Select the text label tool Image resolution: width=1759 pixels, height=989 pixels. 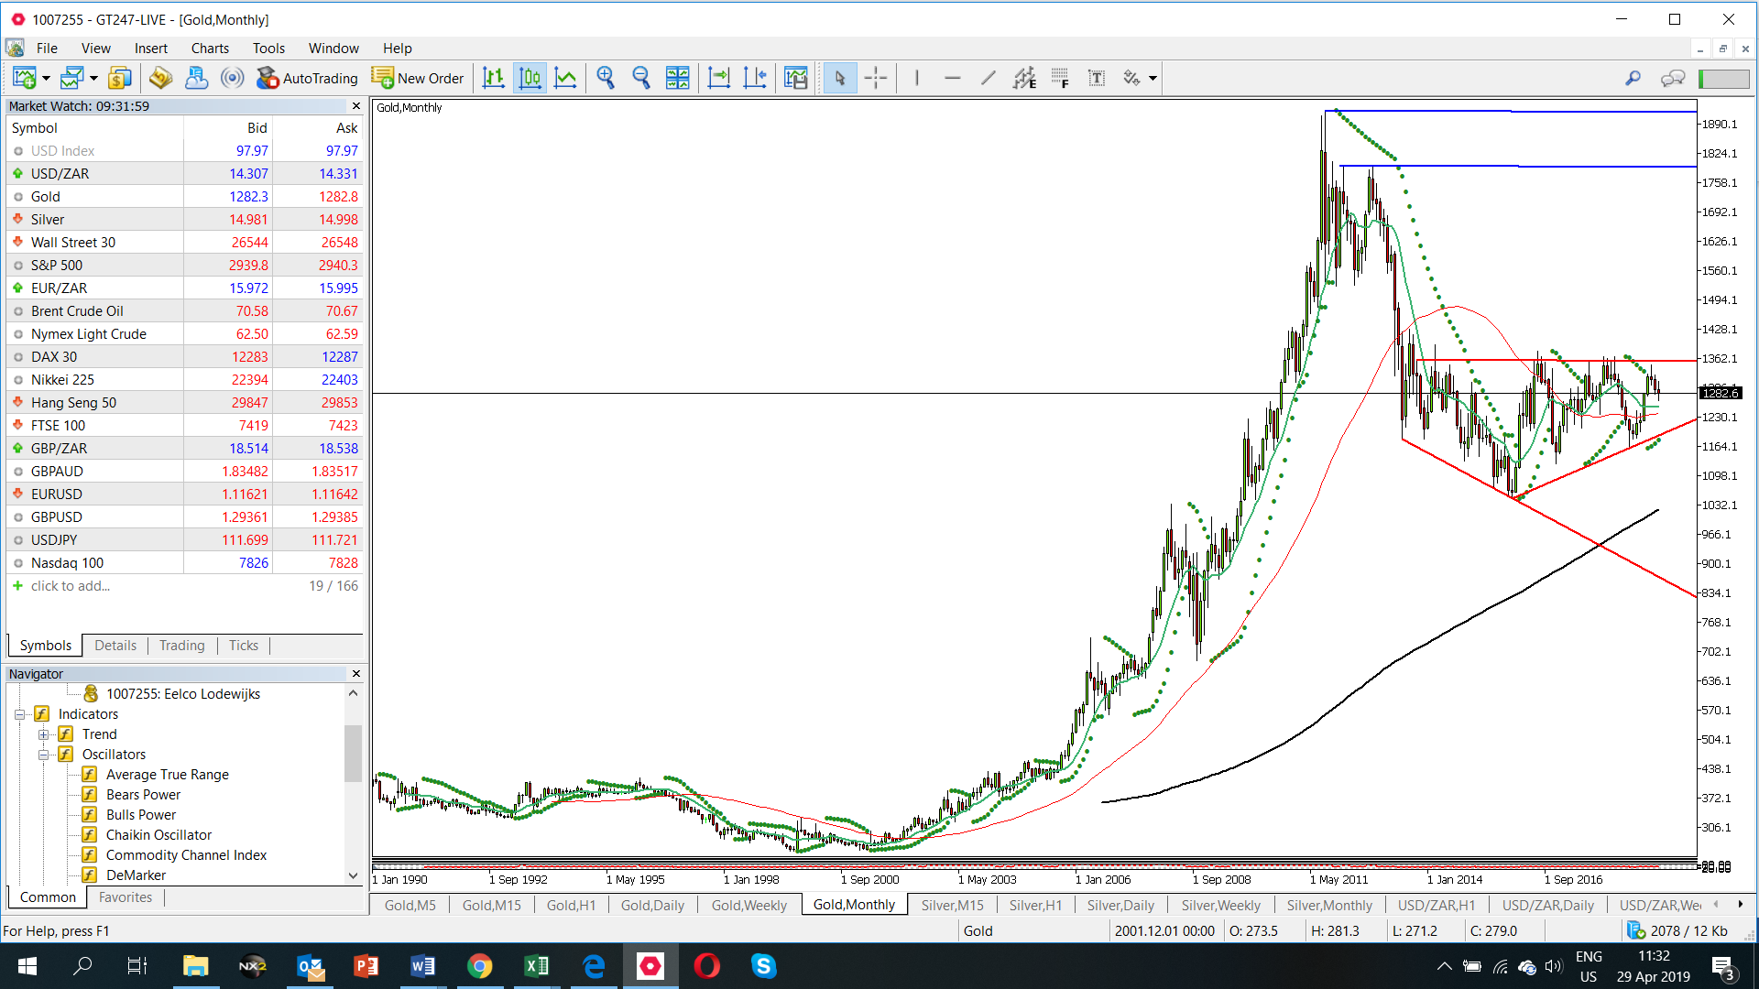tap(1096, 78)
